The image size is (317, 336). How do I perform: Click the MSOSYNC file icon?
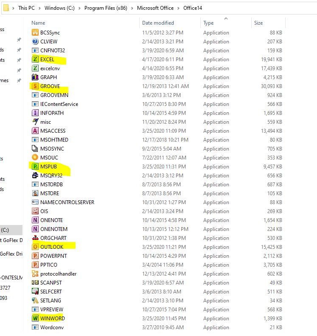35,149
